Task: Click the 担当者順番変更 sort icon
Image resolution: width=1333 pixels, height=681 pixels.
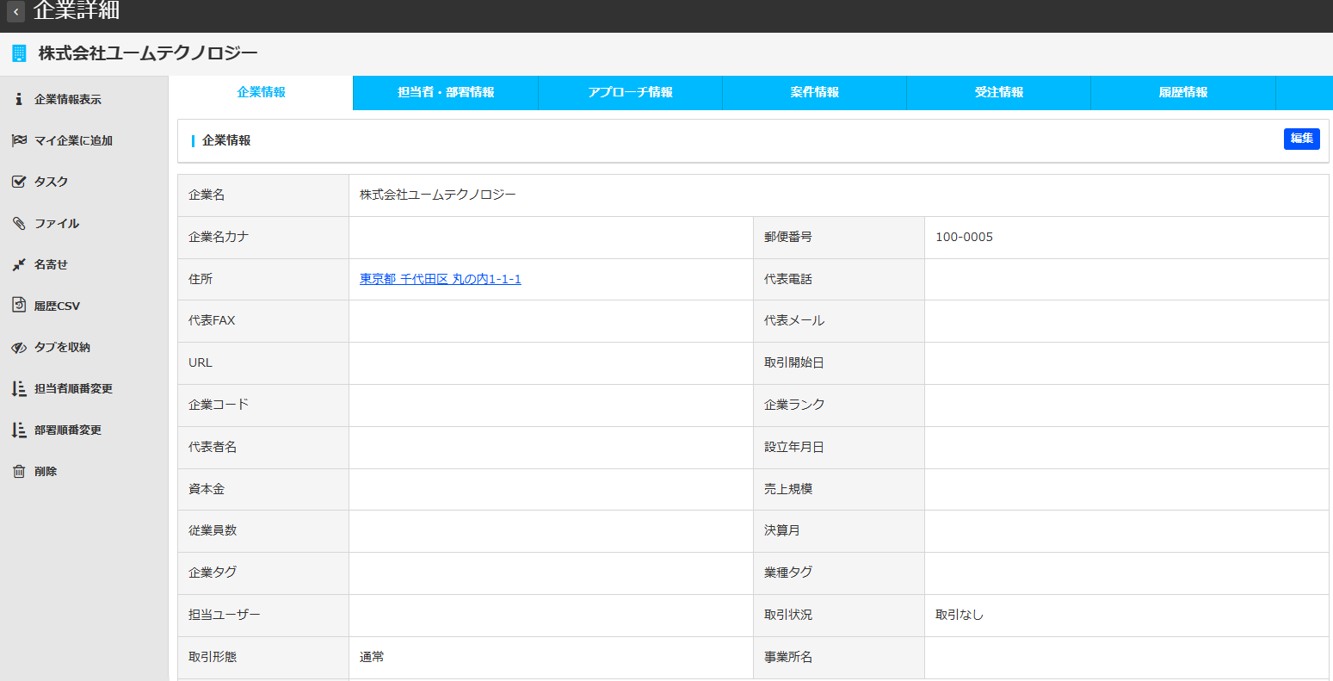Action: pos(19,388)
